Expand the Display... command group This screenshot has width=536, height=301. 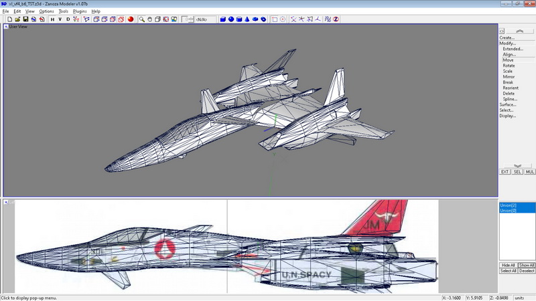pos(508,116)
